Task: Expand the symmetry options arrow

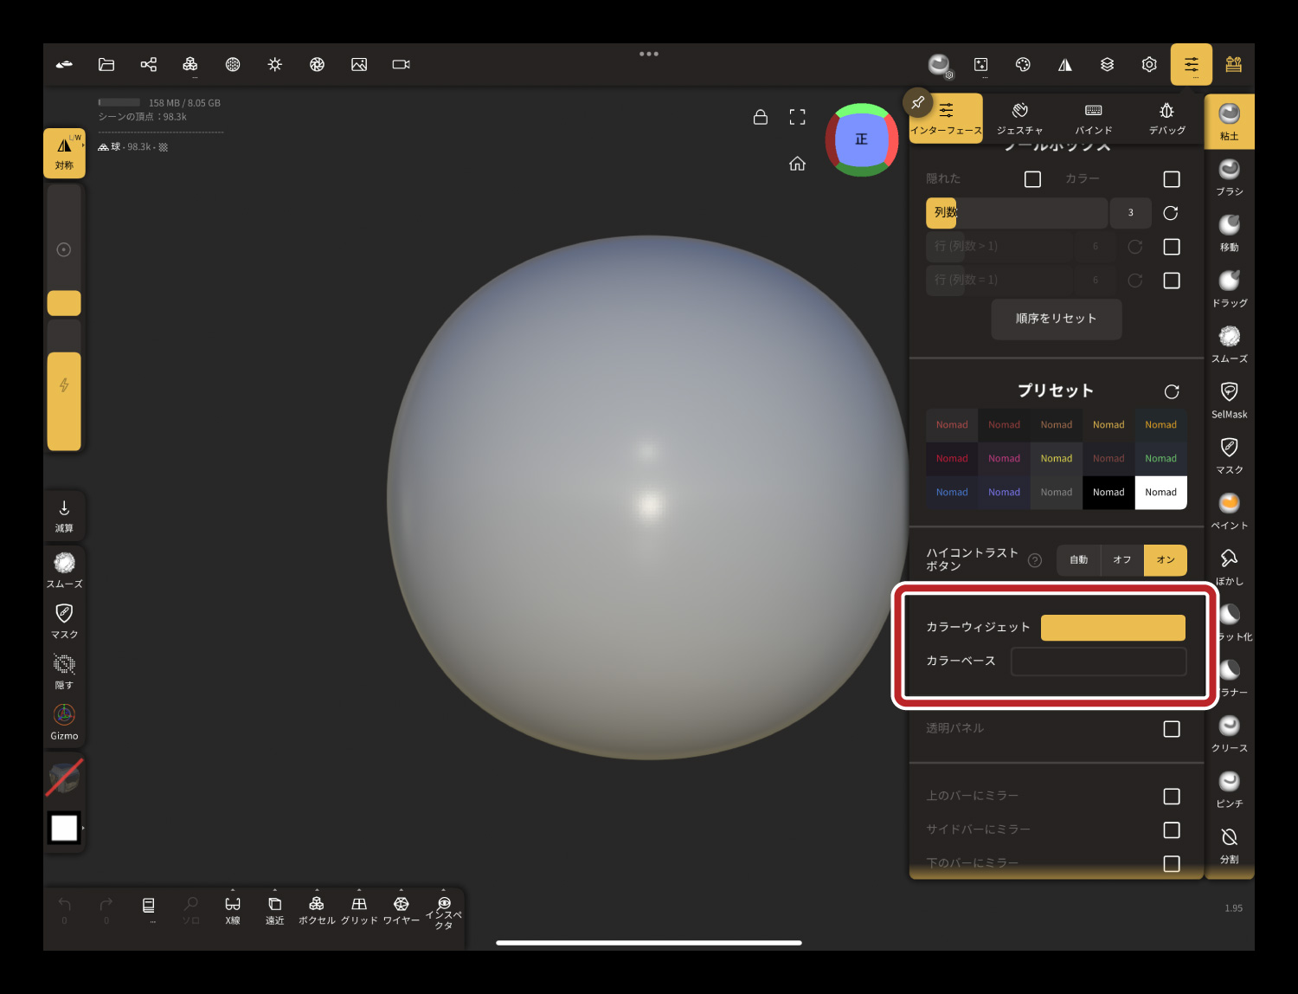Action: pos(83,145)
